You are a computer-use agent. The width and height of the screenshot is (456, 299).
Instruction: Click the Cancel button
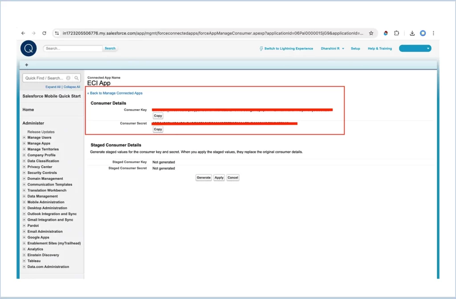[x=232, y=178]
